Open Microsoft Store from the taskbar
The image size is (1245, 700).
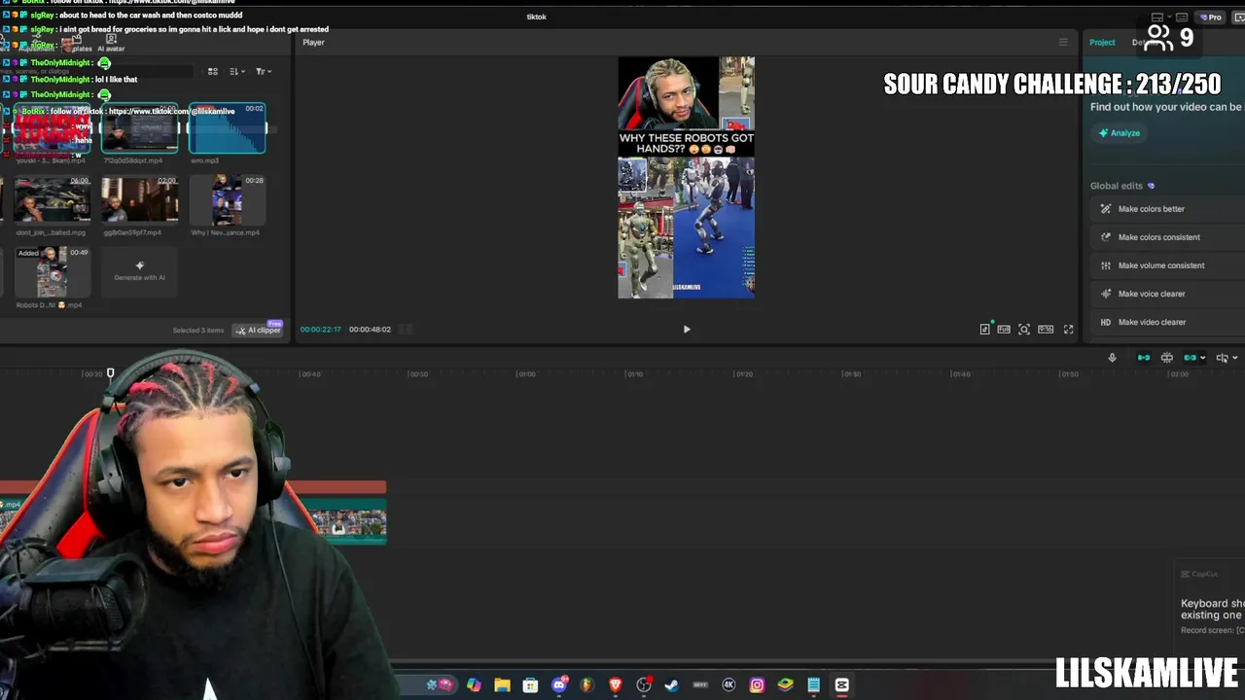click(x=530, y=685)
